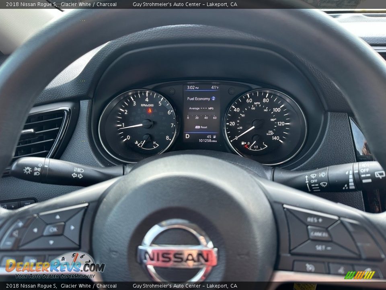This screenshot has width=386, height=290.
Task: Click the OFF label on the rear wiper ring
Action: pyautogui.click(x=364, y=170)
